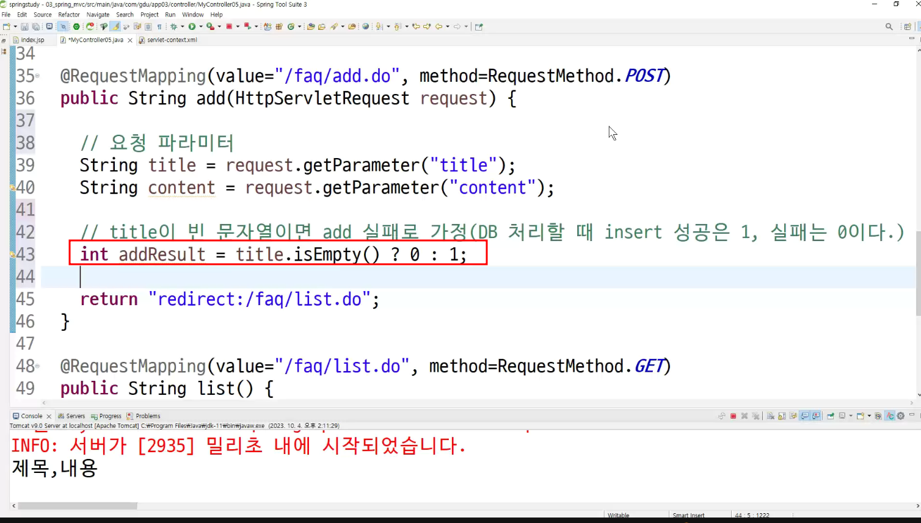The width and height of the screenshot is (921, 523).
Task: Go to Next Annotation icon
Action: click(379, 26)
